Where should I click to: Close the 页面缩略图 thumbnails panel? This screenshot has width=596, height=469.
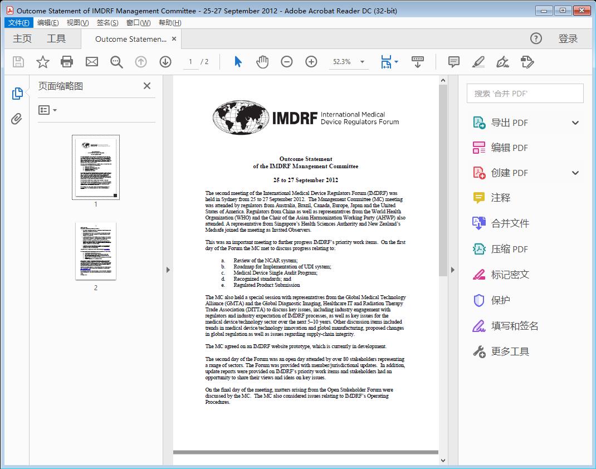(x=147, y=86)
